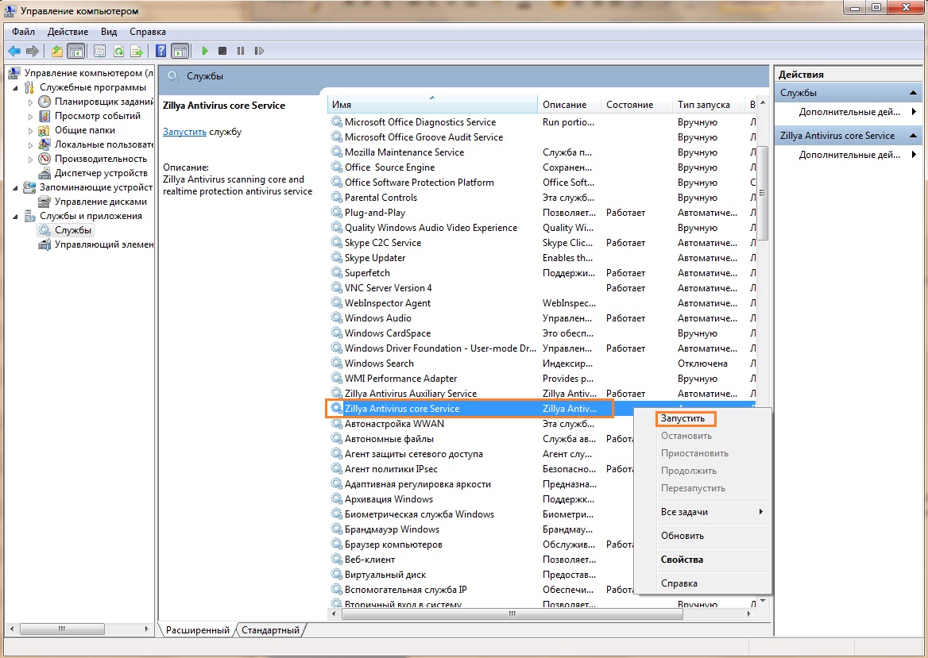Click the Properties toolbar icon
Viewport: 928px width, 658px height.
pos(99,51)
